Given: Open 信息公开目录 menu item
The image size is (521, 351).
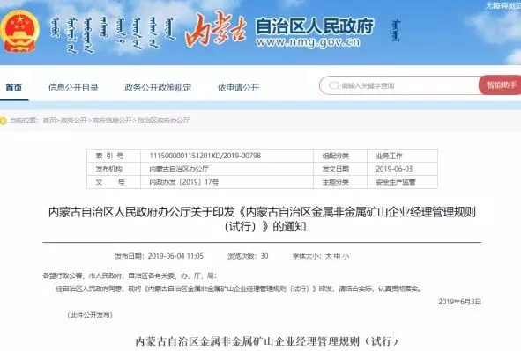Looking at the screenshot, I should 73,87.
